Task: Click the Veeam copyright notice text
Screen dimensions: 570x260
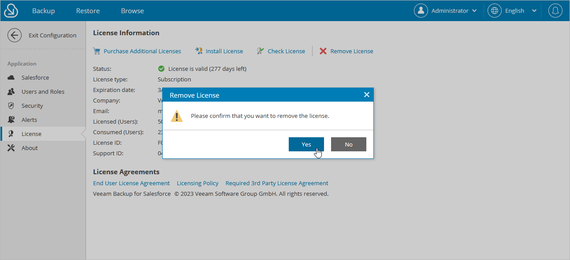Action: [251, 194]
